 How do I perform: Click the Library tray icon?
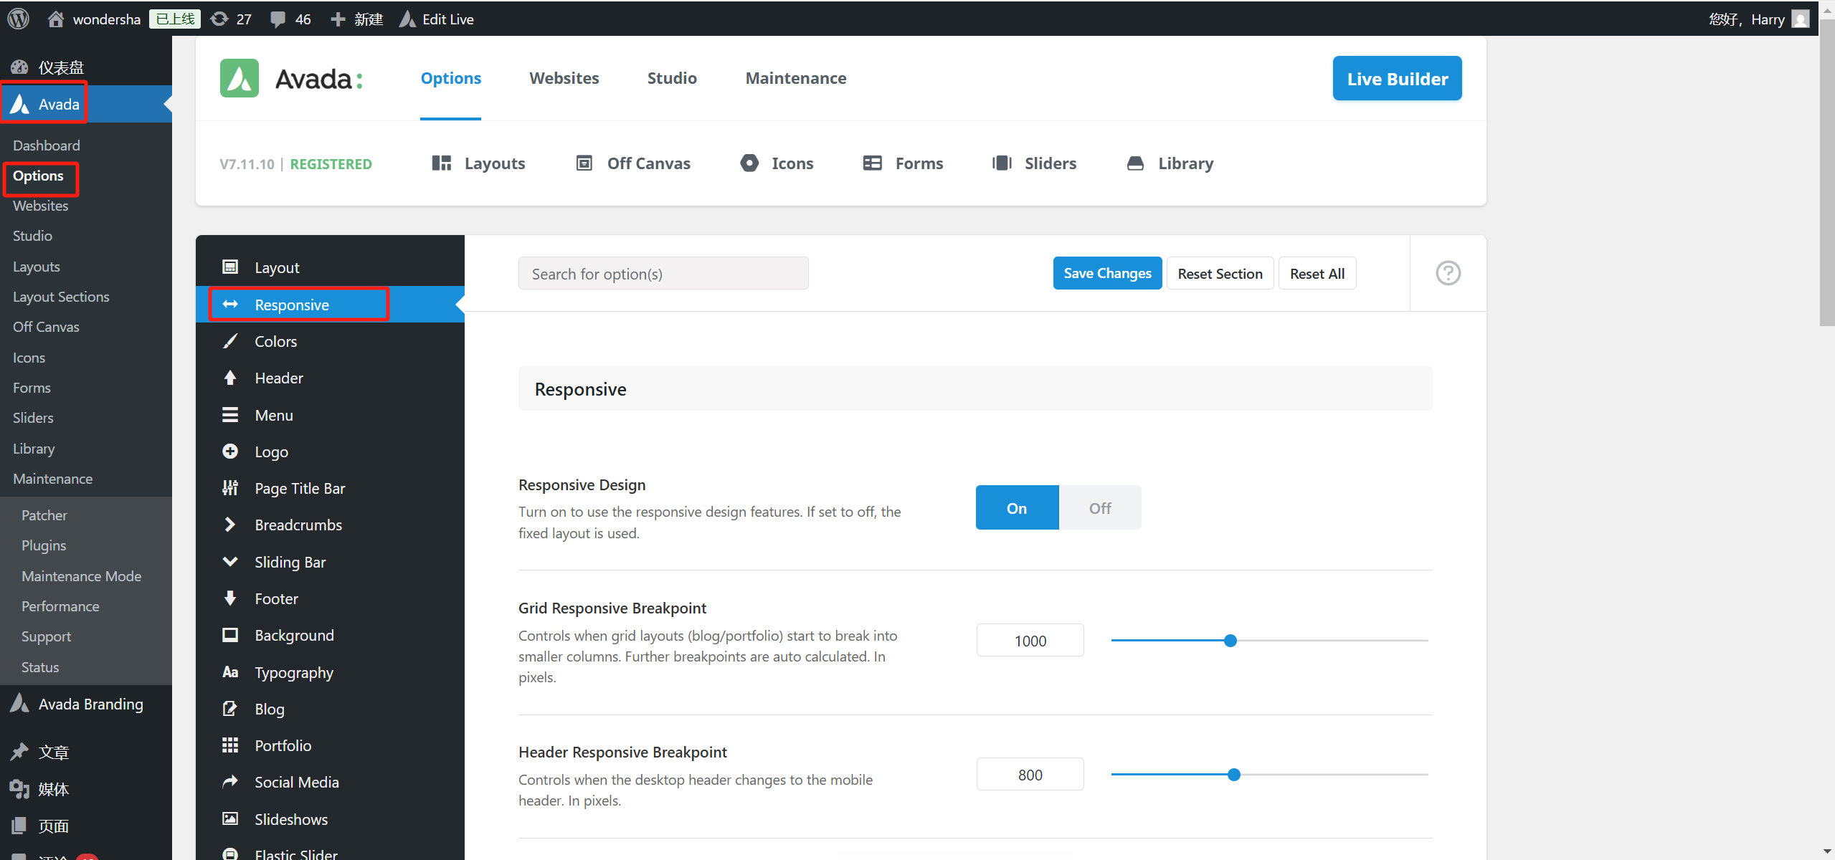(x=1135, y=163)
